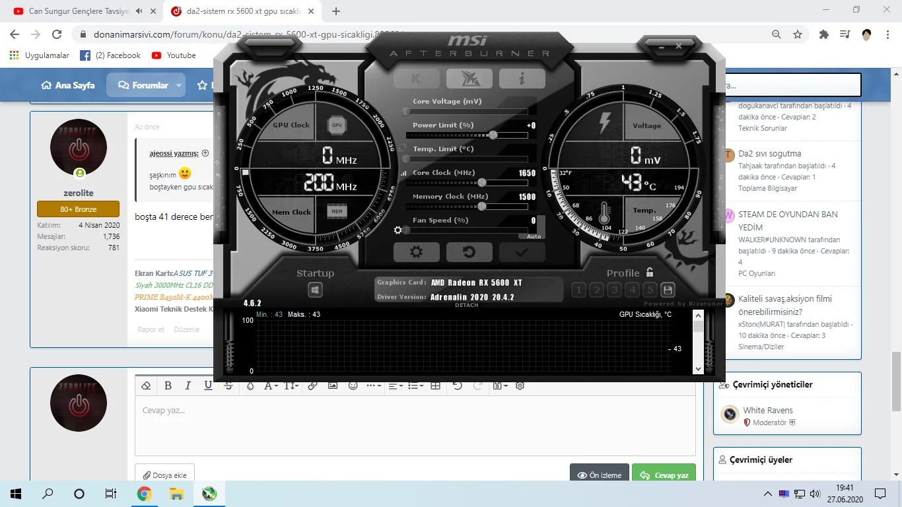Save profile using the floppy disk icon

[x=668, y=290]
